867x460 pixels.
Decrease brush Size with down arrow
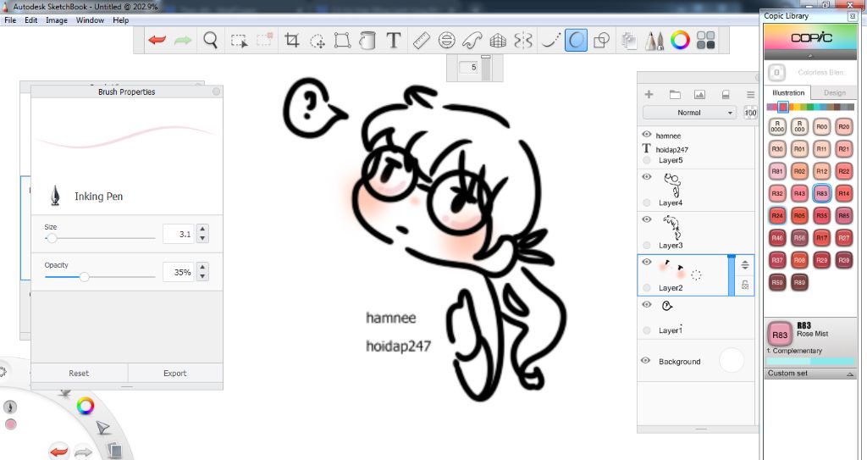point(203,239)
